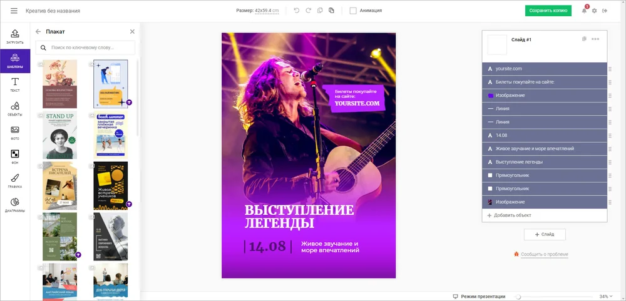
Task: Open the Текст tool panel
Action: [15, 85]
